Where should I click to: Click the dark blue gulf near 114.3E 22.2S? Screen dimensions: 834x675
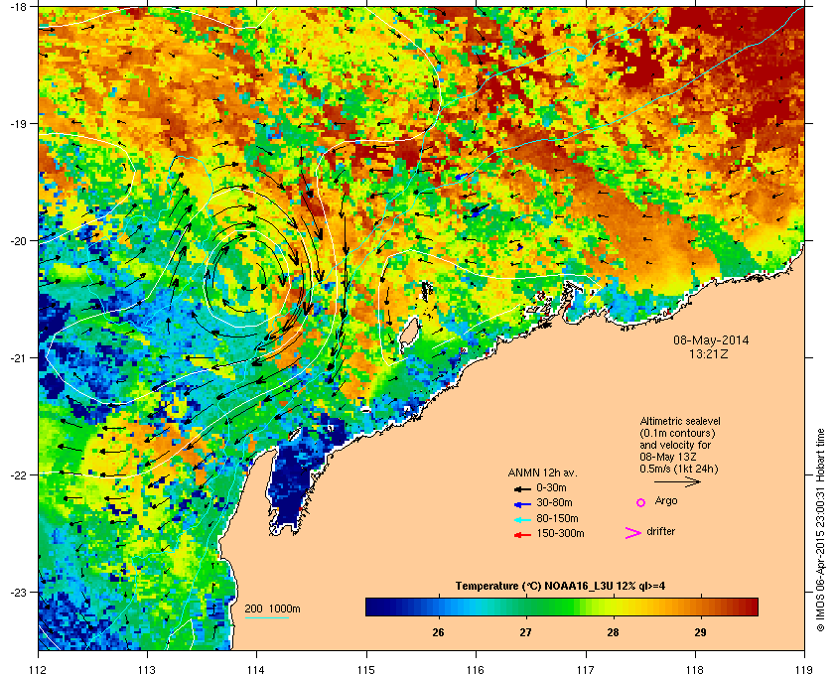point(292,484)
